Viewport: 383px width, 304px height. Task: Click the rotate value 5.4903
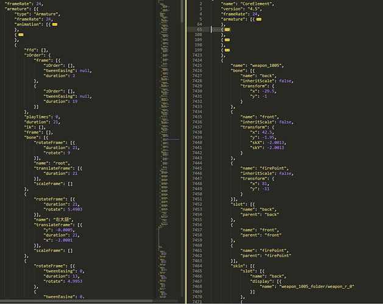[x=75, y=209]
